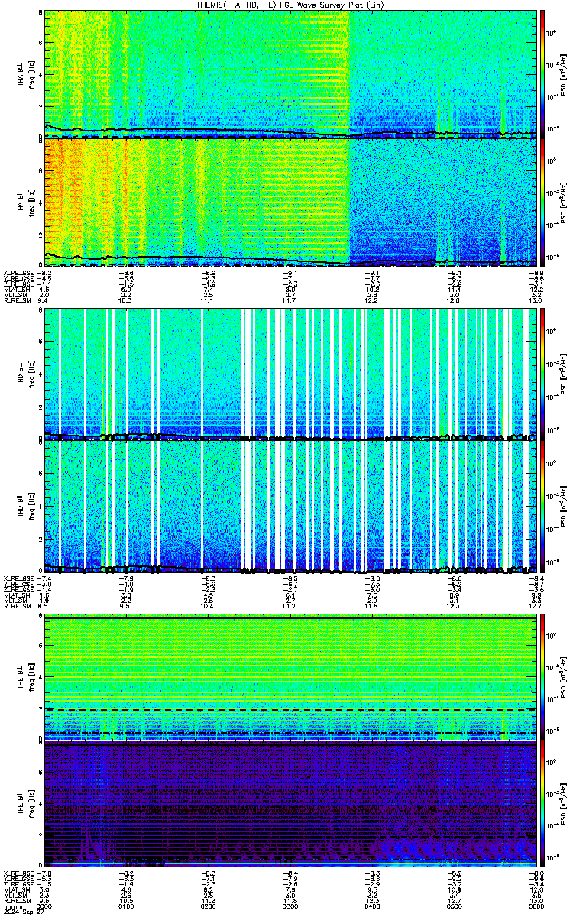Click the plot title THEMIS FGL Wave Survey Plot

pyautogui.click(x=290, y=5)
